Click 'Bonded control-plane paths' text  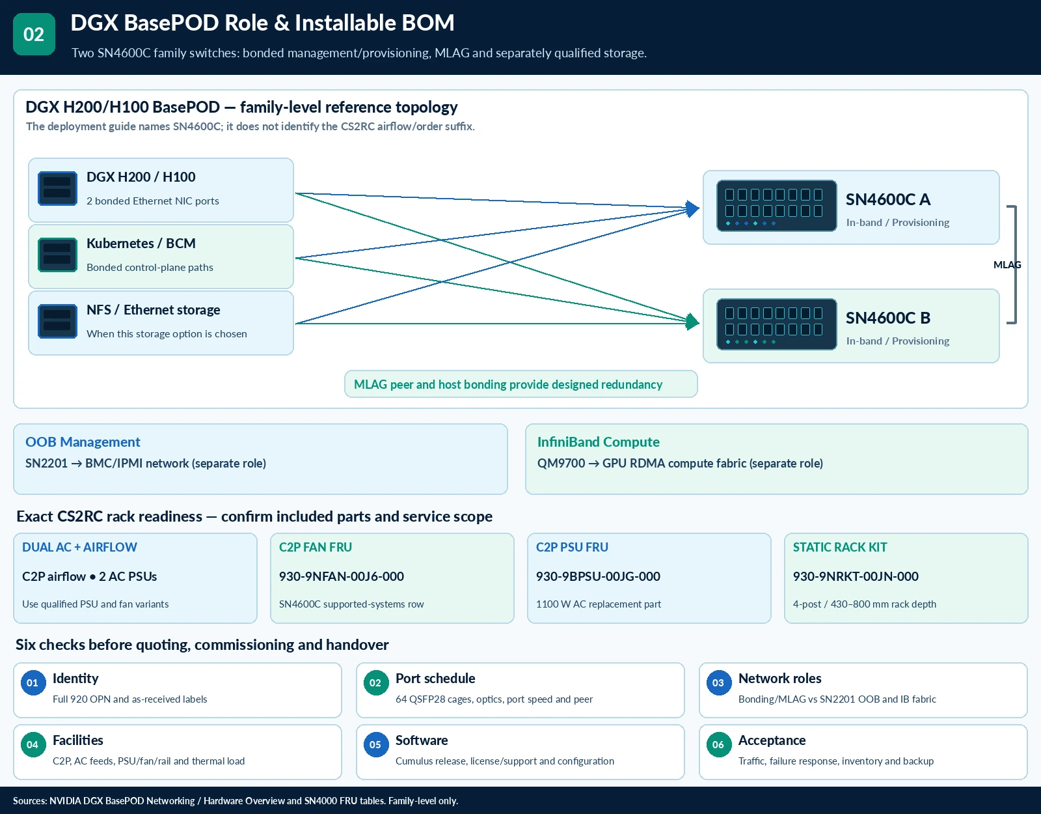(x=150, y=267)
